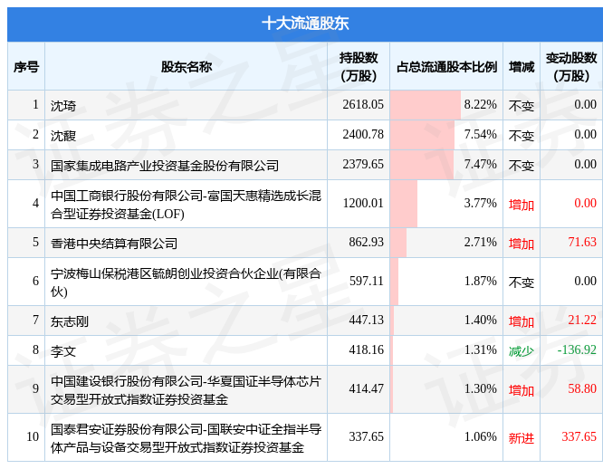The width and height of the screenshot is (603, 469).
Task: Select 香港中央结算有限公司 row name
Action: [114, 243]
